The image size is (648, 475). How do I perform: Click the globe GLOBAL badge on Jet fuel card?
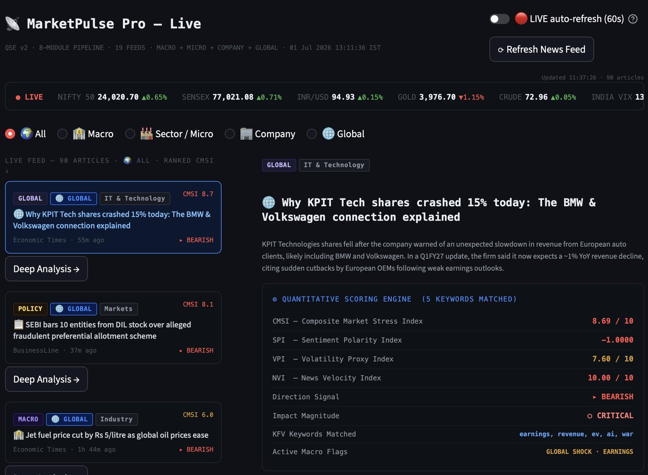point(69,419)
